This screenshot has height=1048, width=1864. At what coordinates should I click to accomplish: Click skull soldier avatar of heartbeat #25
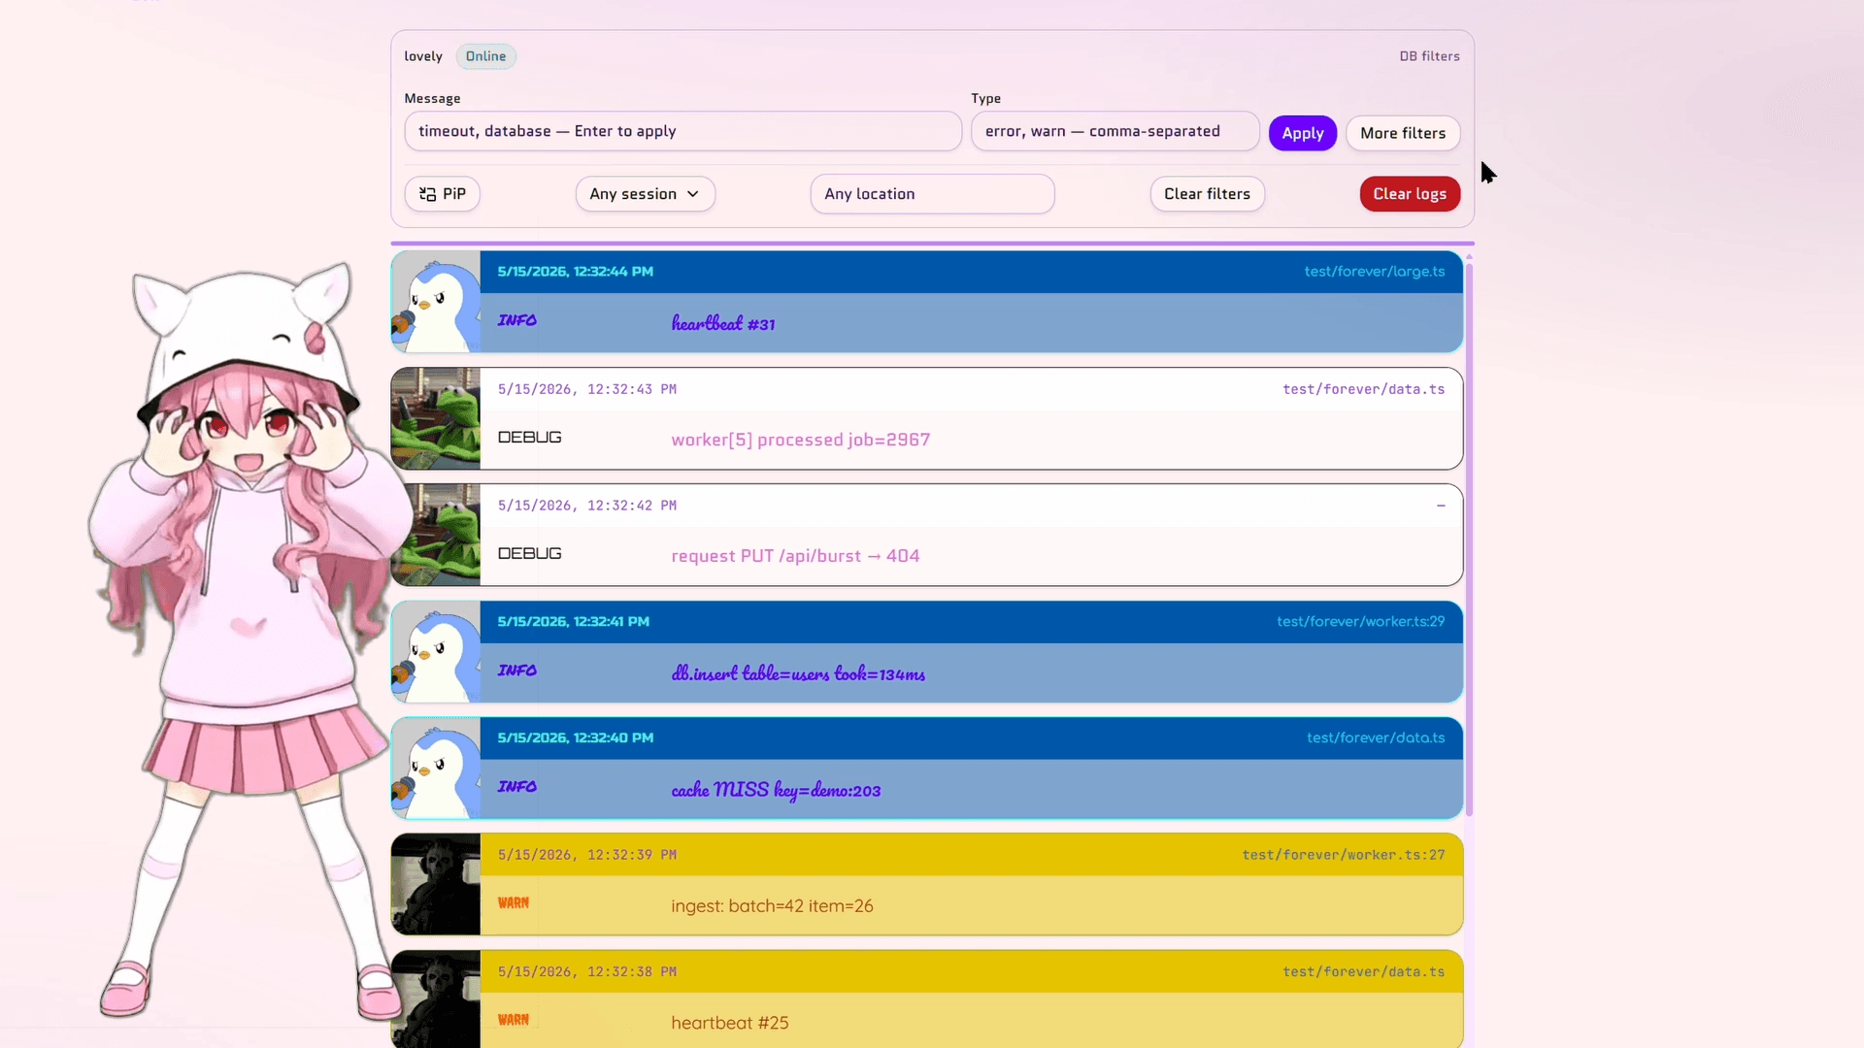[x=436, y=999]
